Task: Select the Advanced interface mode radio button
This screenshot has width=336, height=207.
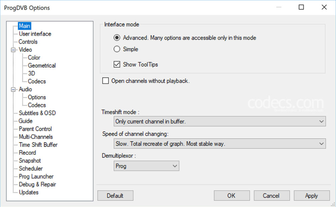Action: point(117,38)
